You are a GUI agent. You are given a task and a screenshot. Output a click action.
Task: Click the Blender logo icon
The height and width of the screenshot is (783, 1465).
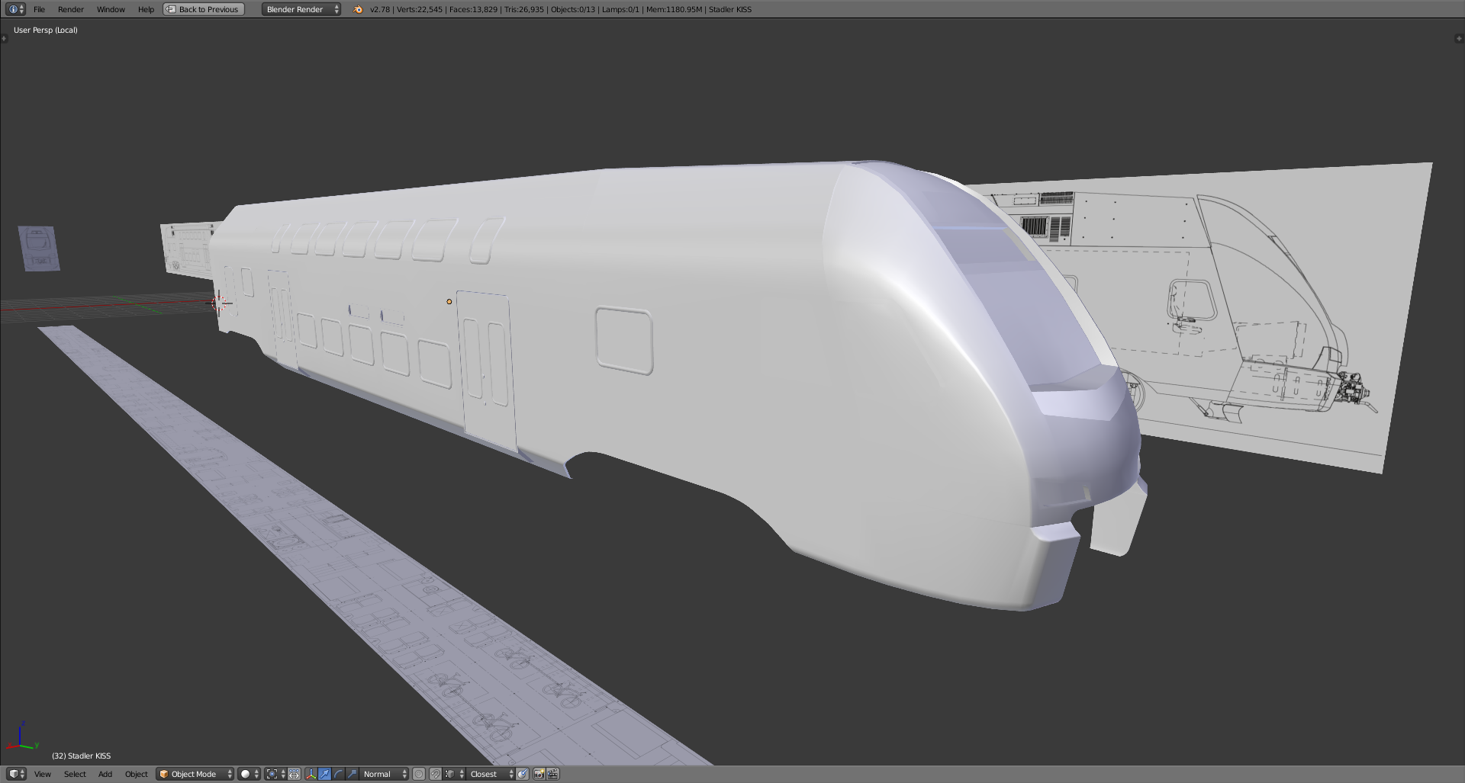click(359, 9)
